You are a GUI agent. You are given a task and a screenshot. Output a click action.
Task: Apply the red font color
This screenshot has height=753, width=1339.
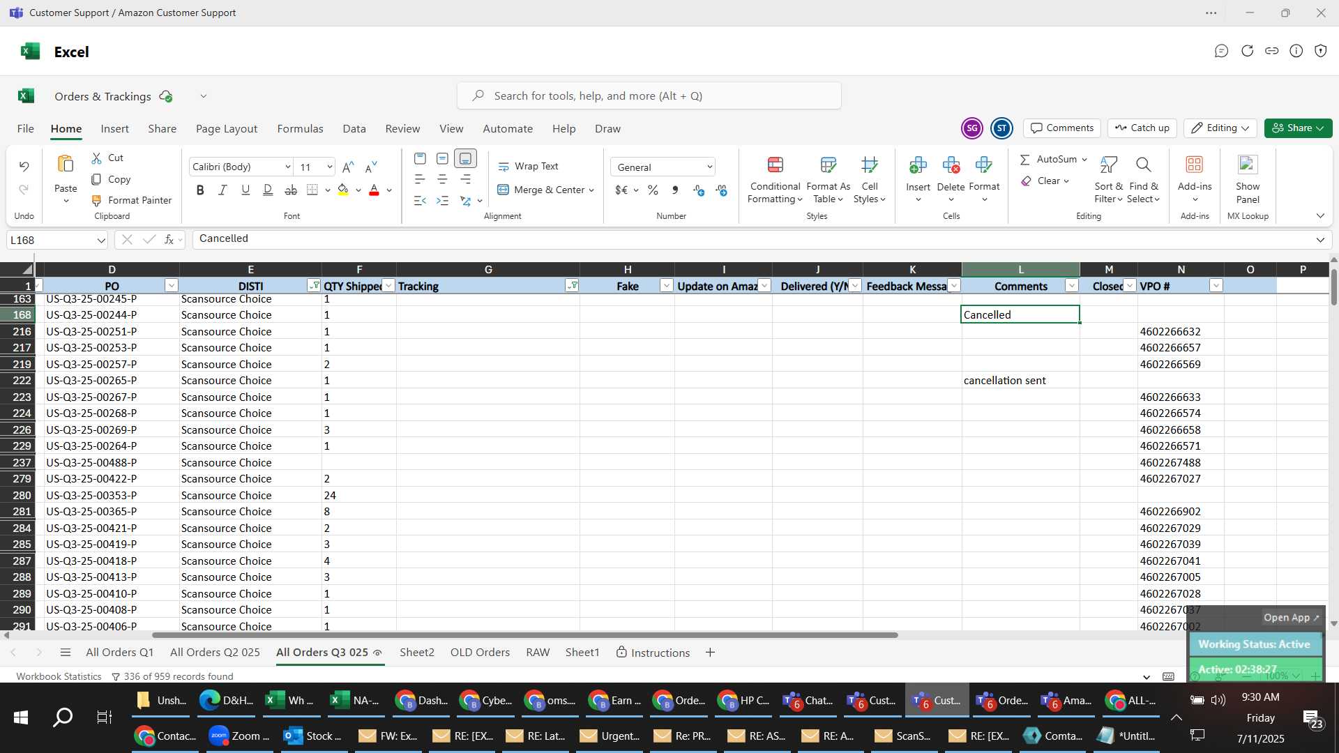pos(374,190)
